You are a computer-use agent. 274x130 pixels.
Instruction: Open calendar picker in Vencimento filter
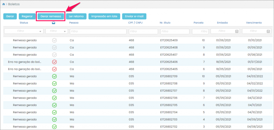click(x=268, y=31)
